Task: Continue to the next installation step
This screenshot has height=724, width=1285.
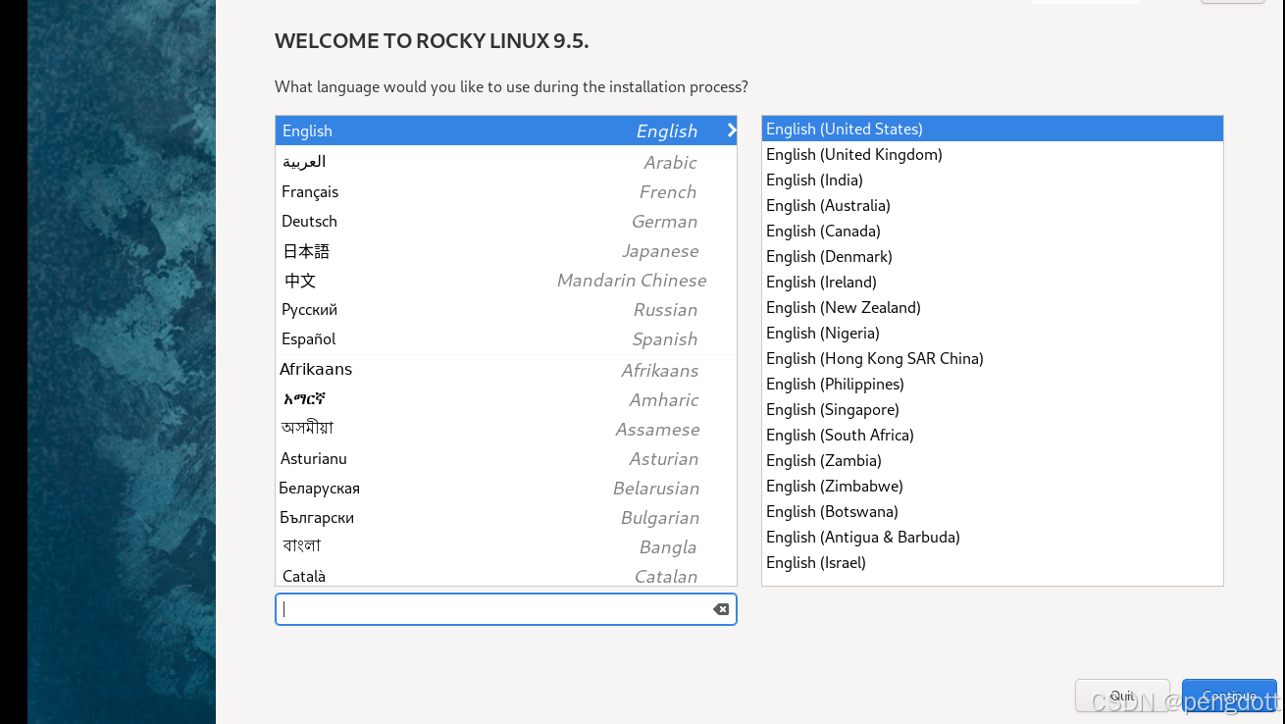Action: (x=1229, y=696)
